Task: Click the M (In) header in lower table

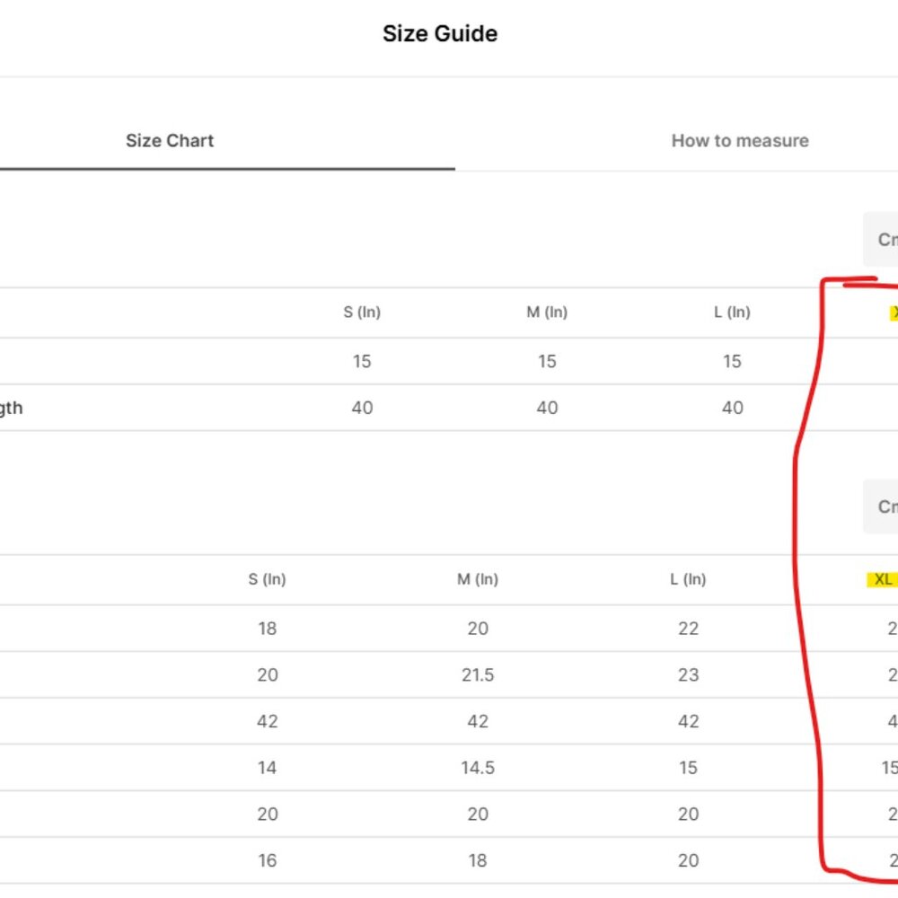Action: click(478, 579)
